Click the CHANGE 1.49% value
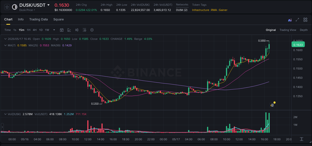 pos(128,39)
